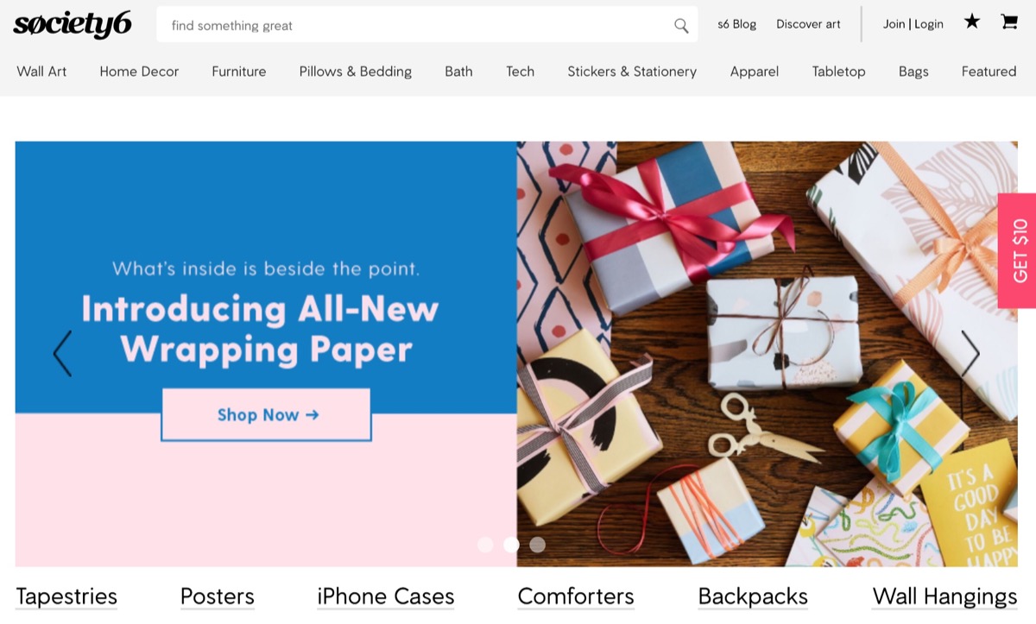
Task: Select the second carousel dot
Action: [x=511, y=545]
